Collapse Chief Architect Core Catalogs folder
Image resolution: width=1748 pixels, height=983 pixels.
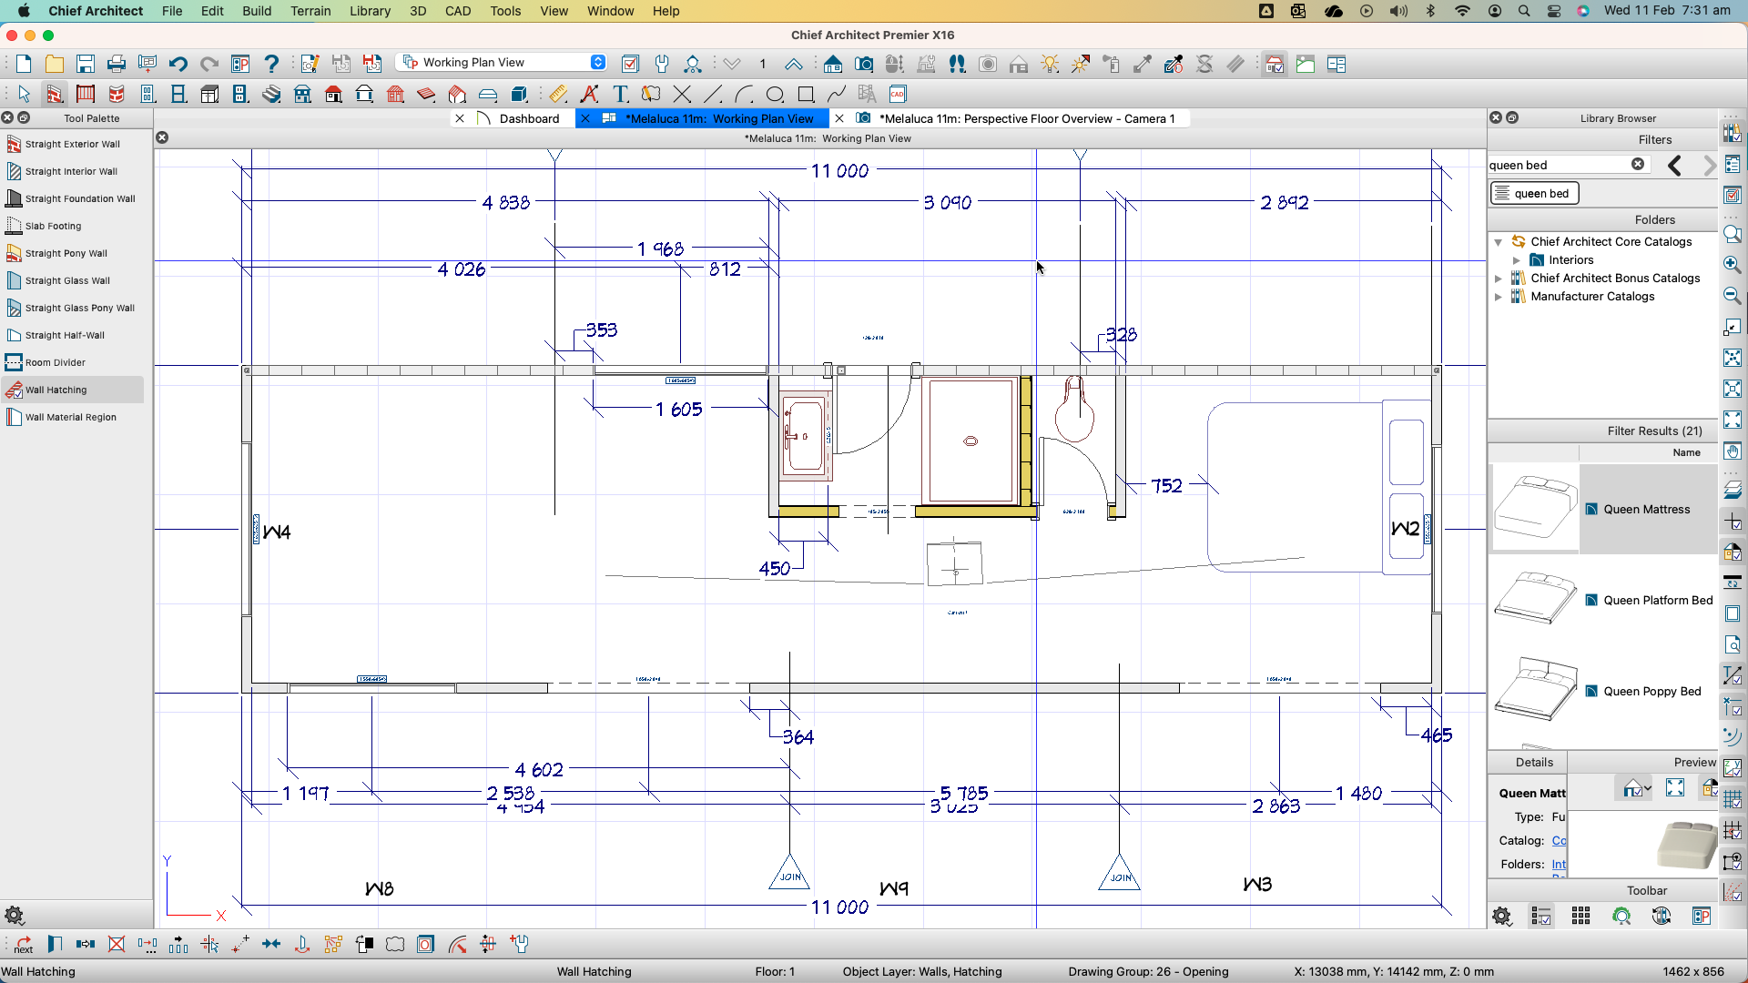point(1498,242)
